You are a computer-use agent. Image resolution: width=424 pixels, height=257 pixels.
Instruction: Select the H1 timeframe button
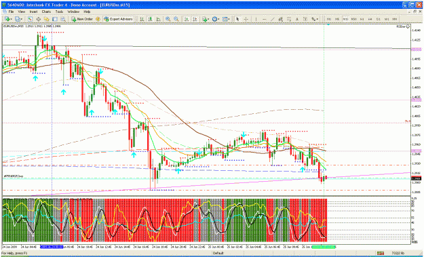click(x=362, y=19)
